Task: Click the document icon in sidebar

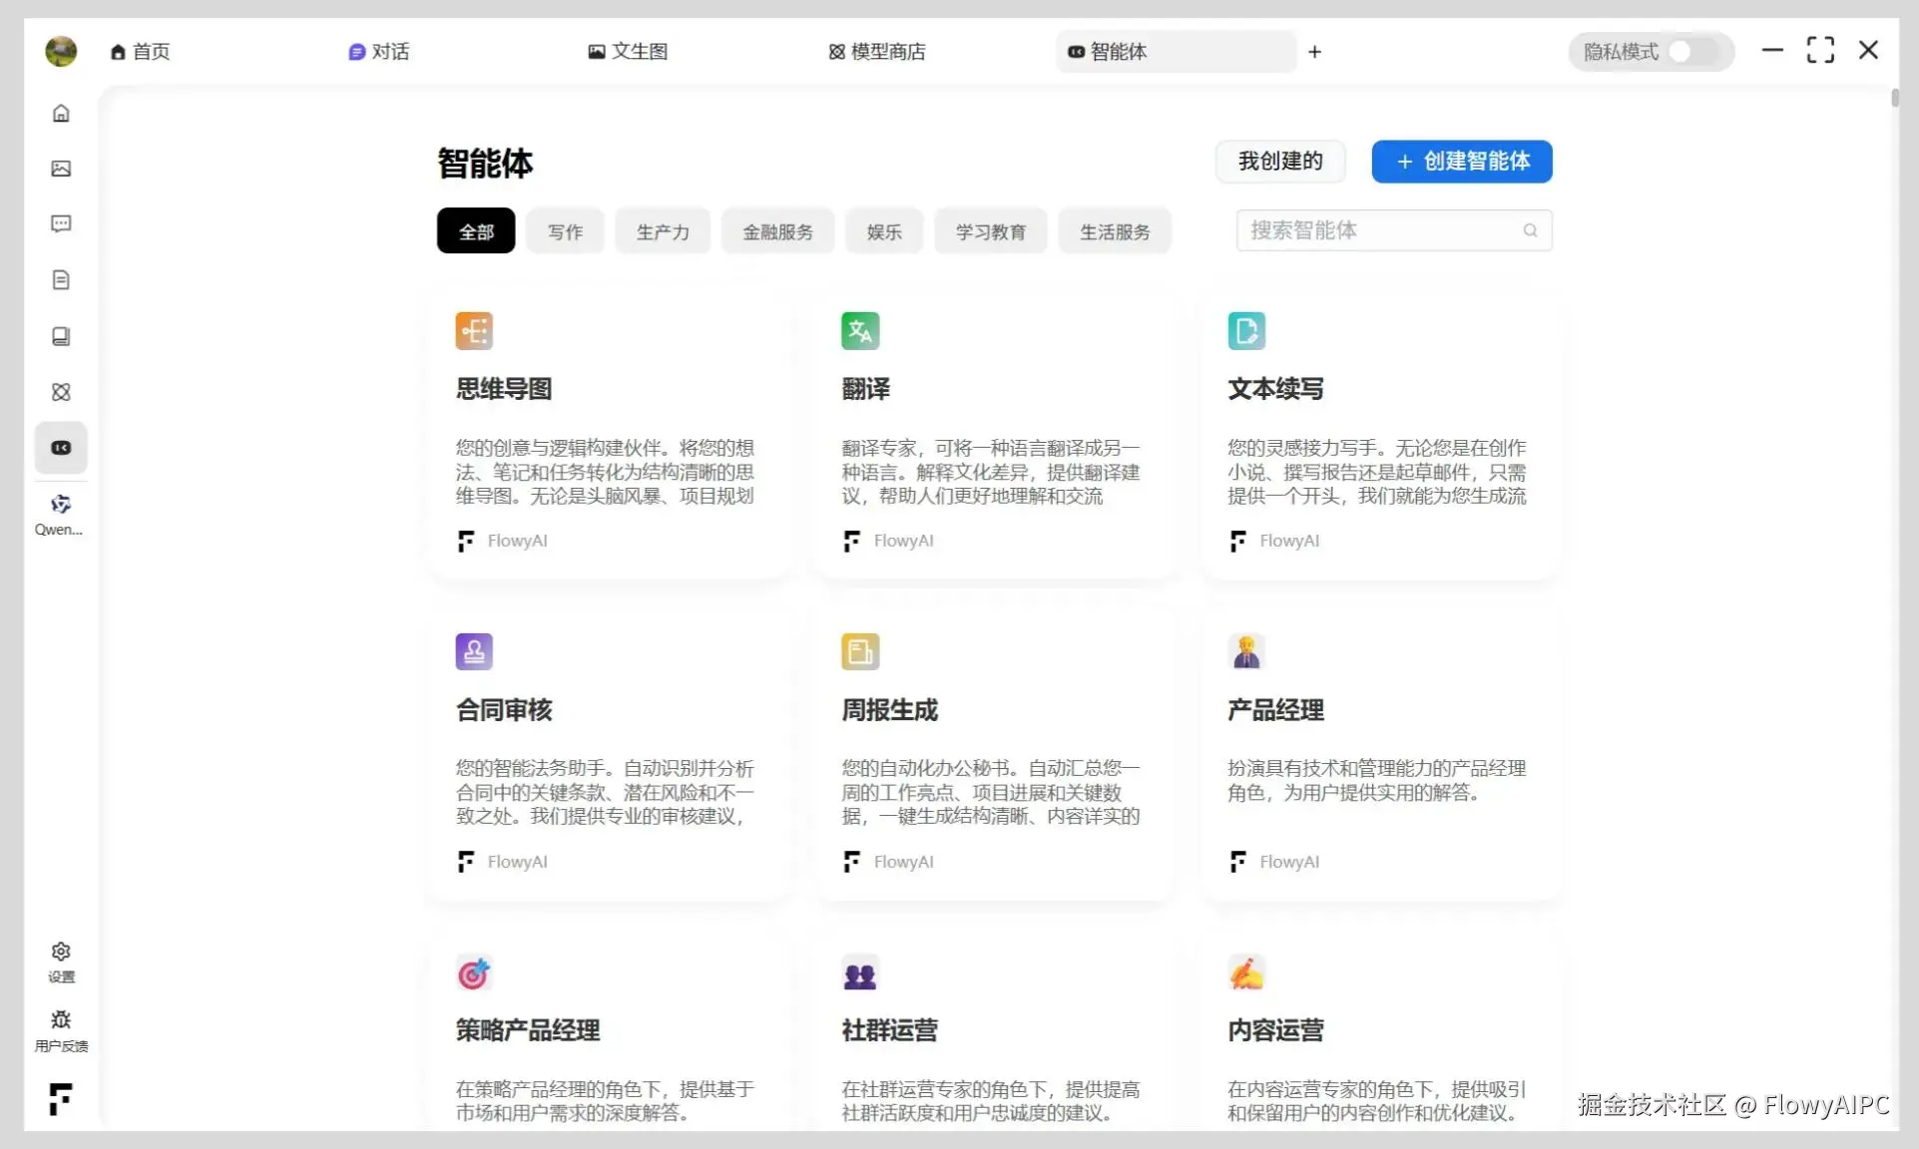Action: [61, 280]
